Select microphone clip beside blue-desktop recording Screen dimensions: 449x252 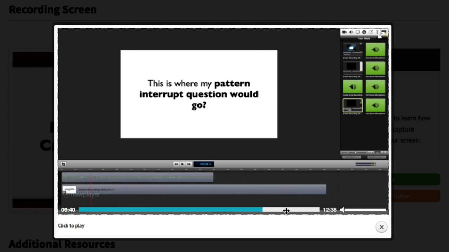pyautogui.click(x=375, y=49)
